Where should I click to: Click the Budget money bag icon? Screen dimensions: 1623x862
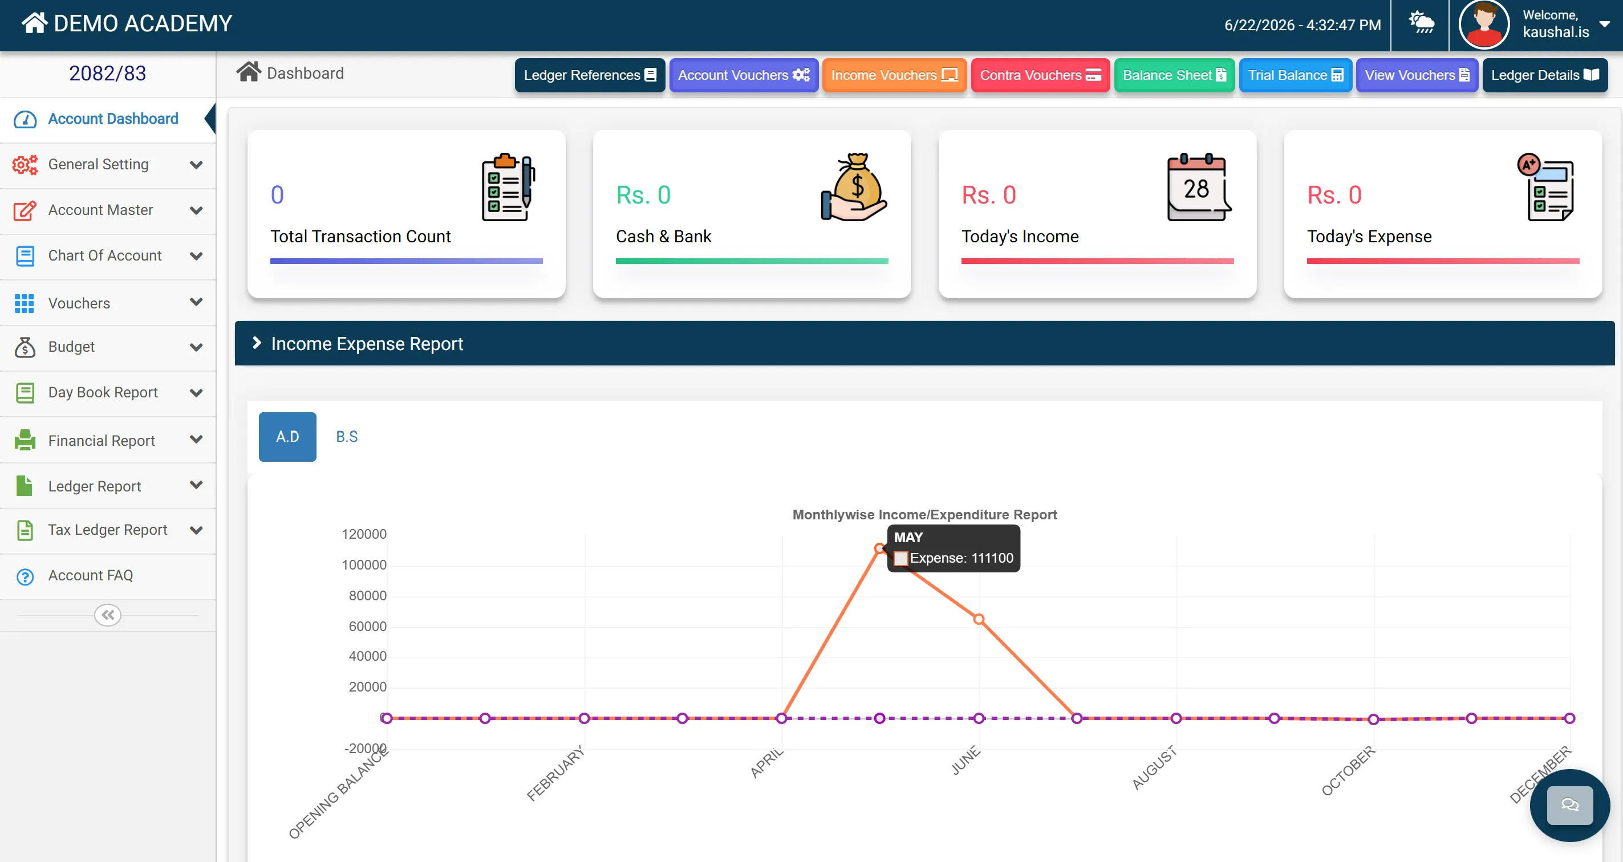point(25,347)
